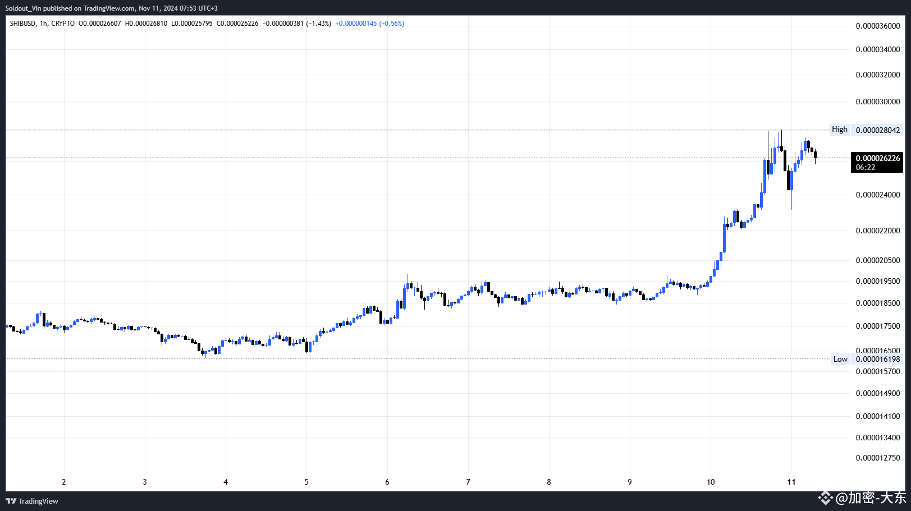Viewport: 911px width, 511px height.
Task: Click date 7 on the time axis
Action: pyautogui.click(x=468, y=482)
